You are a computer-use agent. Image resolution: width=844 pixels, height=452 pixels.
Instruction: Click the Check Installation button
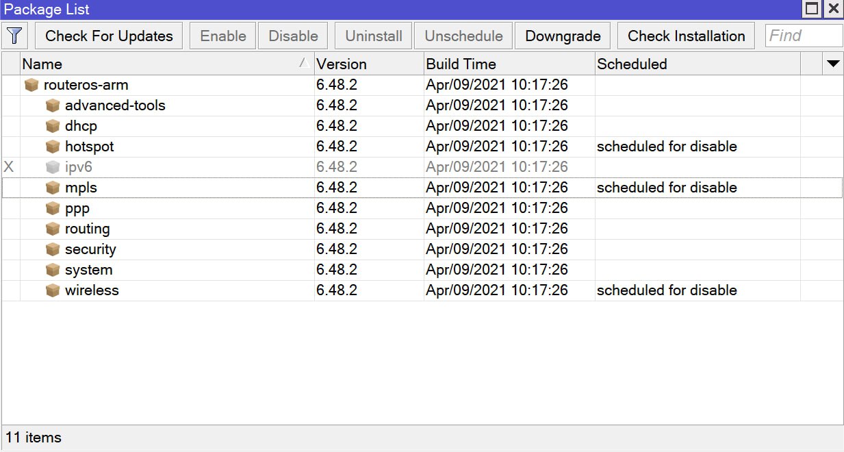686,36
